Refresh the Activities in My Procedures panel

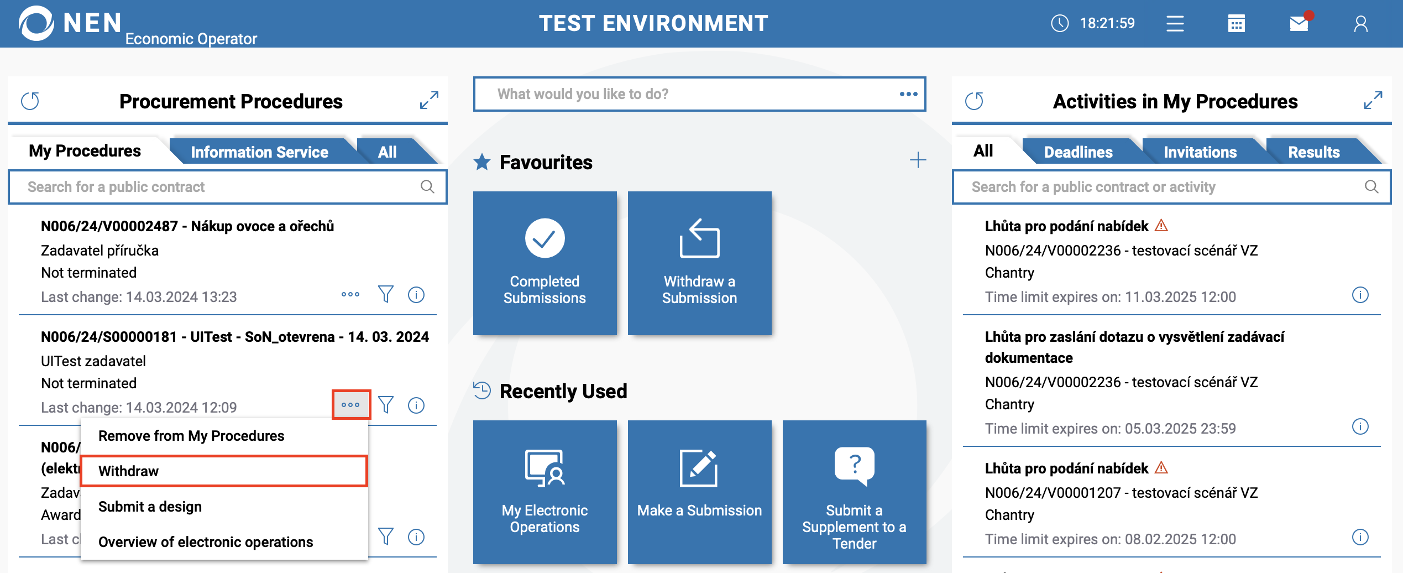(x=974, y=101)
